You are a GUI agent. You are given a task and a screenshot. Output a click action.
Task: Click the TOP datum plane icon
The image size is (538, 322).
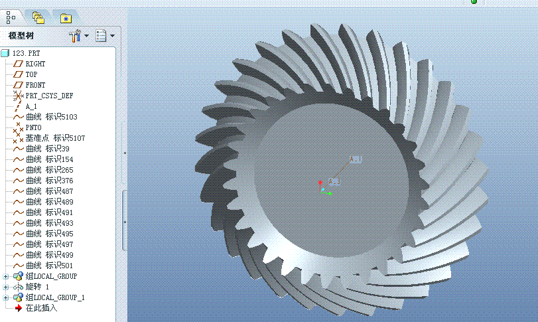18,74
